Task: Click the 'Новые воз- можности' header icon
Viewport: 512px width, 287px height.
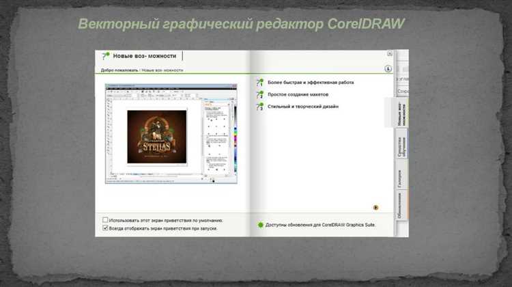Action: (105, 56)
